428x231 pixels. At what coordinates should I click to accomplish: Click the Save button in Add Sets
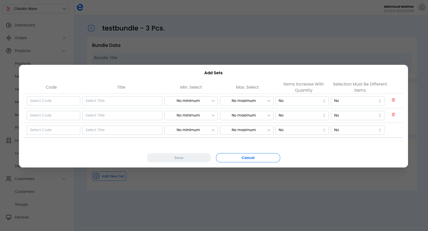[179, 158]
